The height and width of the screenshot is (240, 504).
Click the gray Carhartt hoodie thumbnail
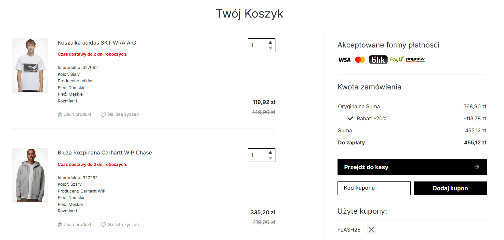point(30,176)
